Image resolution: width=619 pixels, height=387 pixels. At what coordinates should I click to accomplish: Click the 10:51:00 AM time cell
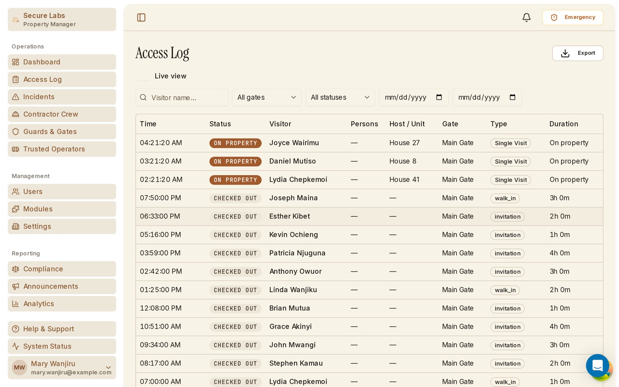tap(160, 326)
